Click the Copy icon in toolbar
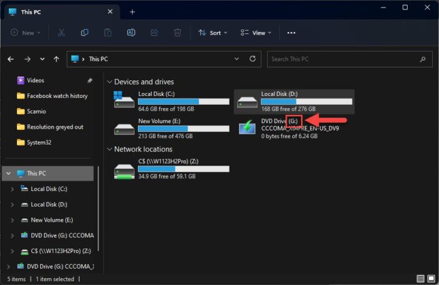The height and width of the screenshot is (285, 439). (x=85, y=33)
